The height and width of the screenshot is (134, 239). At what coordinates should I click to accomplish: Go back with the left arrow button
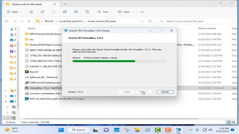tap(7, 21)
